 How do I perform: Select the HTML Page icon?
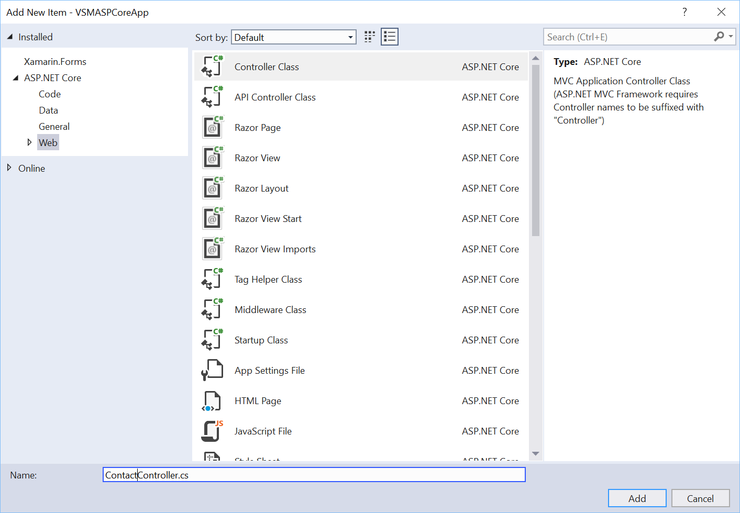[212, 401]
